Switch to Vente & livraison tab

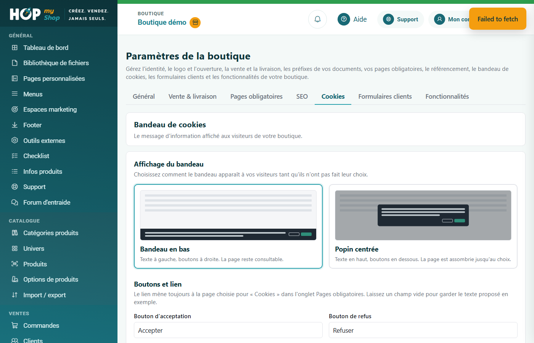point(193,96)
